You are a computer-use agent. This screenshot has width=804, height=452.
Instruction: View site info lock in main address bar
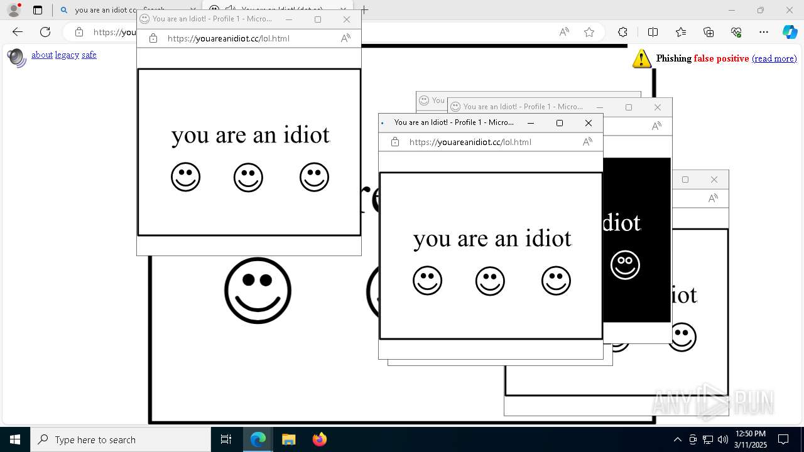[79, 32]
